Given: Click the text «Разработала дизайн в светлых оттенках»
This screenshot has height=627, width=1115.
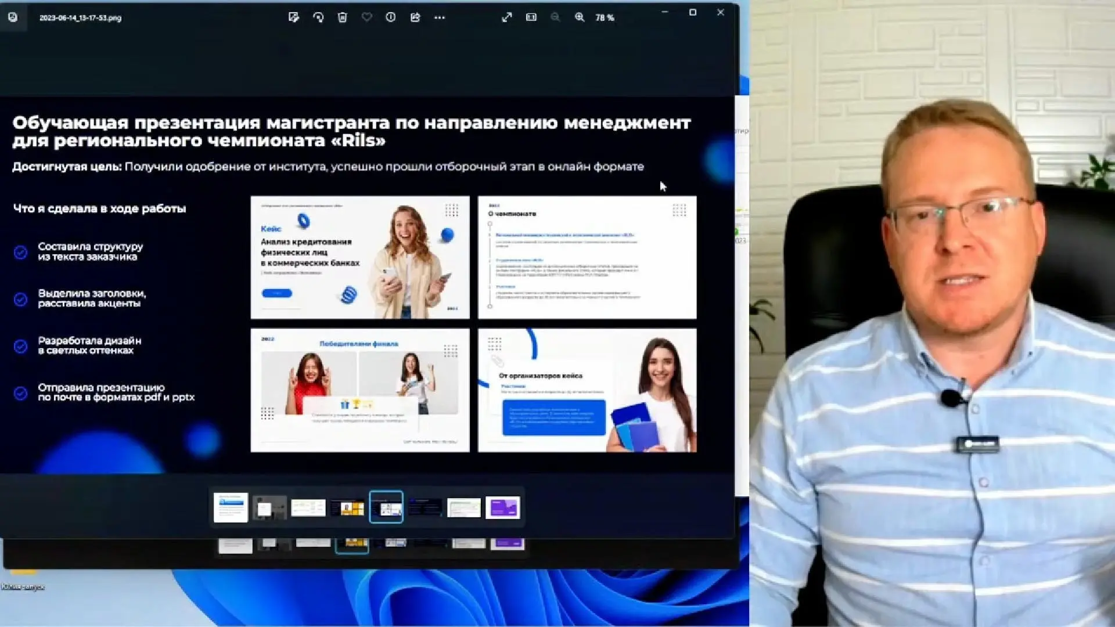Looking at the screenshot, I should pyautogui.click(x=89, y=345).
